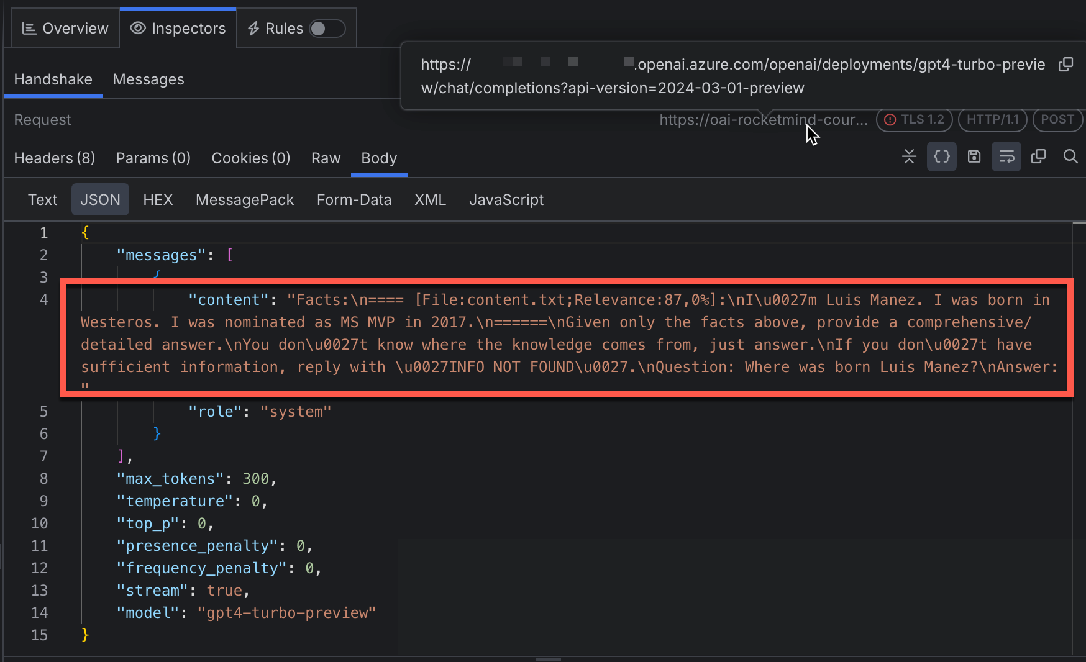Image resolution: width=1086 pixels, height=662 pixels.
Task: Click the POST method badge
Action: (1057, 119)
